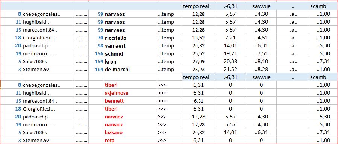
Task: Click the red rota cell
Action: tap(130, 141)
